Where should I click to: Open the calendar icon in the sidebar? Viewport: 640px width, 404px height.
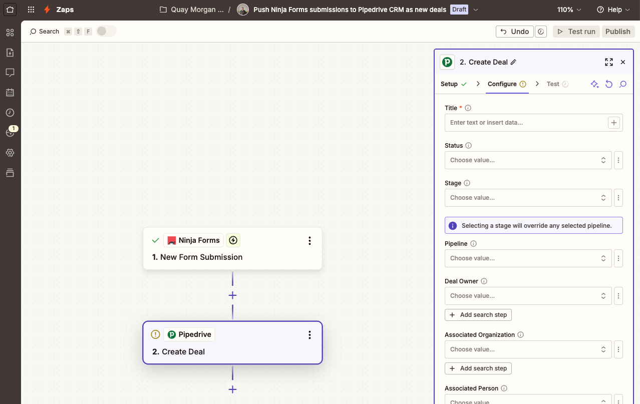(10, 93)
